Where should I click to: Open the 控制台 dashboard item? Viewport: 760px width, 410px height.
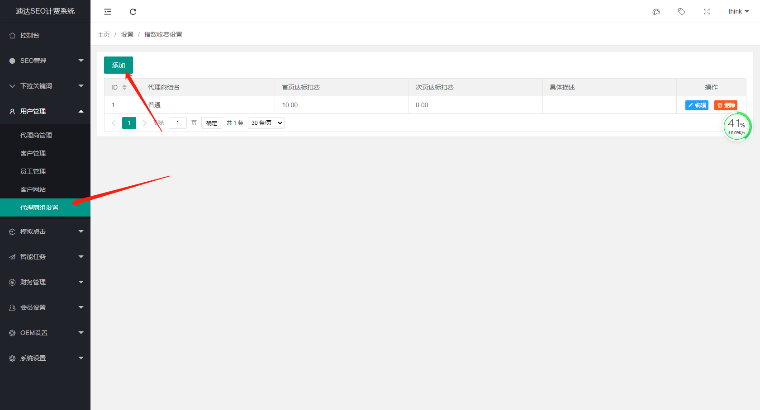coord(30,35)
